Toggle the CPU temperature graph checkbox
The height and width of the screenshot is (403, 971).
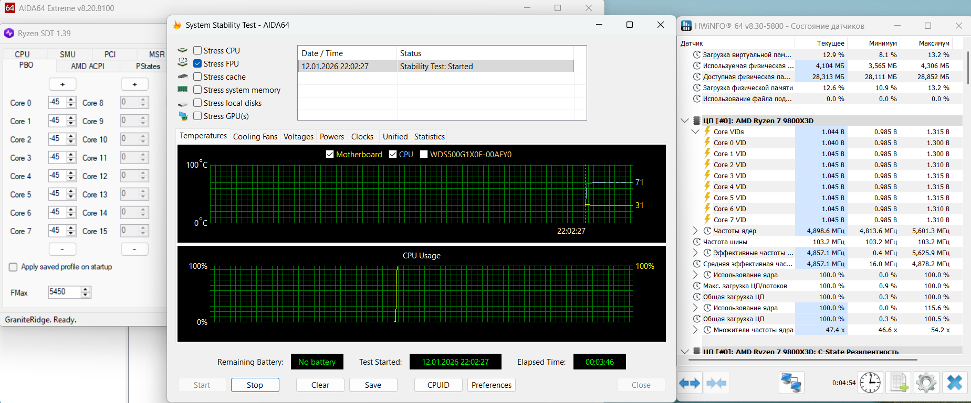pyautogui.click(x=393, y=154)
